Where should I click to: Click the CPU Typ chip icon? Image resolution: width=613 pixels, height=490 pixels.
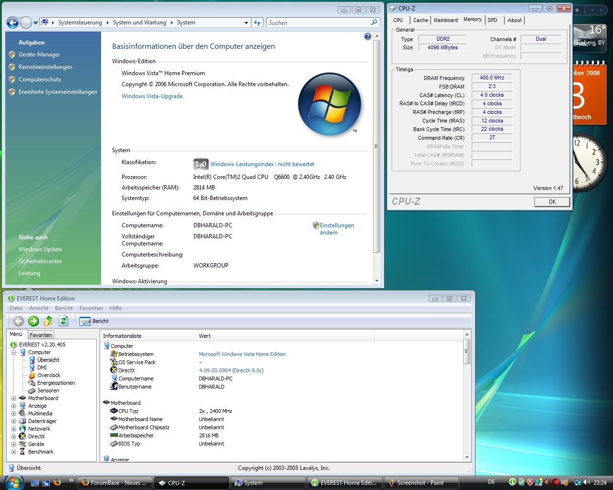(114, 411)
